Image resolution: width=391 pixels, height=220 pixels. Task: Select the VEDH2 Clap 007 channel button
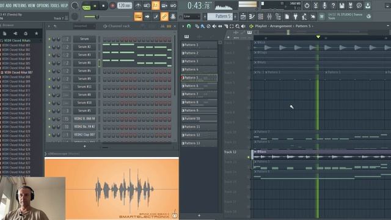click(84, 134)
